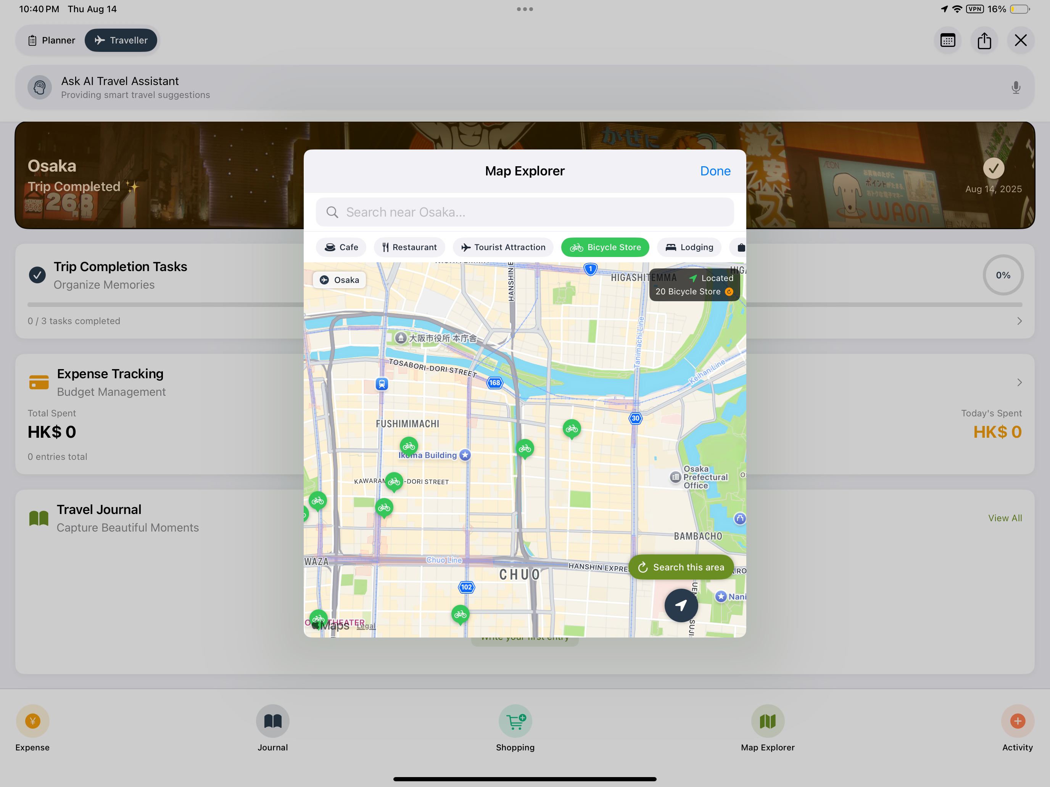Tap the AI assistant brain icon

click(40, 87)
